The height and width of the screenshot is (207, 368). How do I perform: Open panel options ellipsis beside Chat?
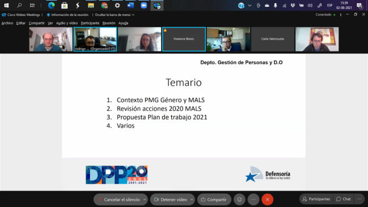[x=360, y=199]
